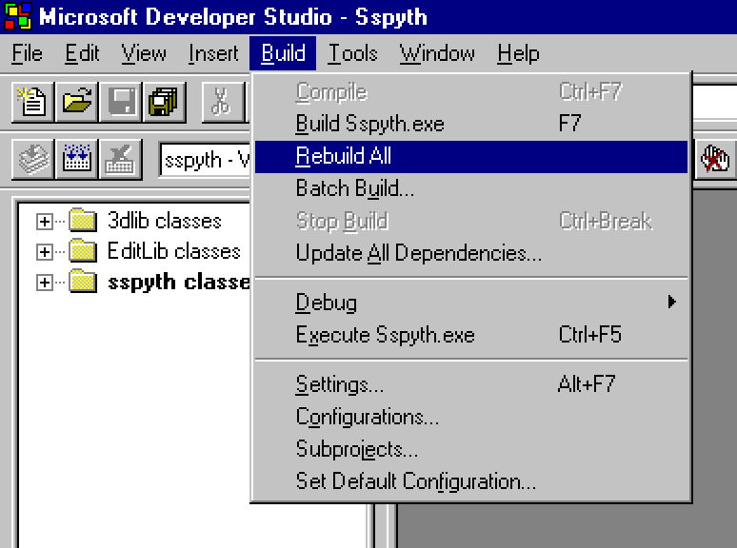Click the Save floppy disk icon

coord(121,102)
